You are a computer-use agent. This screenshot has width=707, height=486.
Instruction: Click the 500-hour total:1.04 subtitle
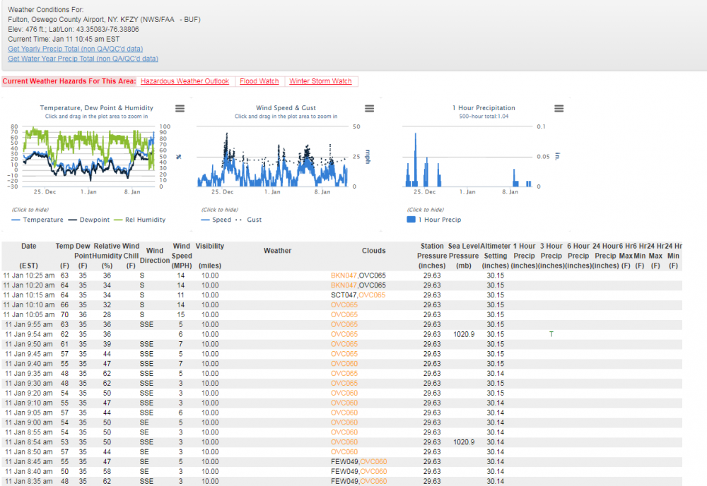point(484,117)
